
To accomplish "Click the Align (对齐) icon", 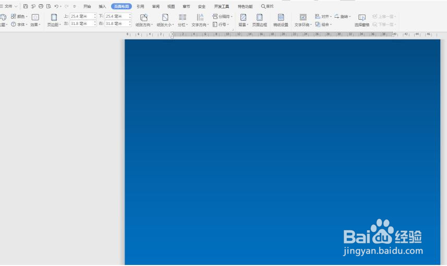I will (x=318, y=16).
